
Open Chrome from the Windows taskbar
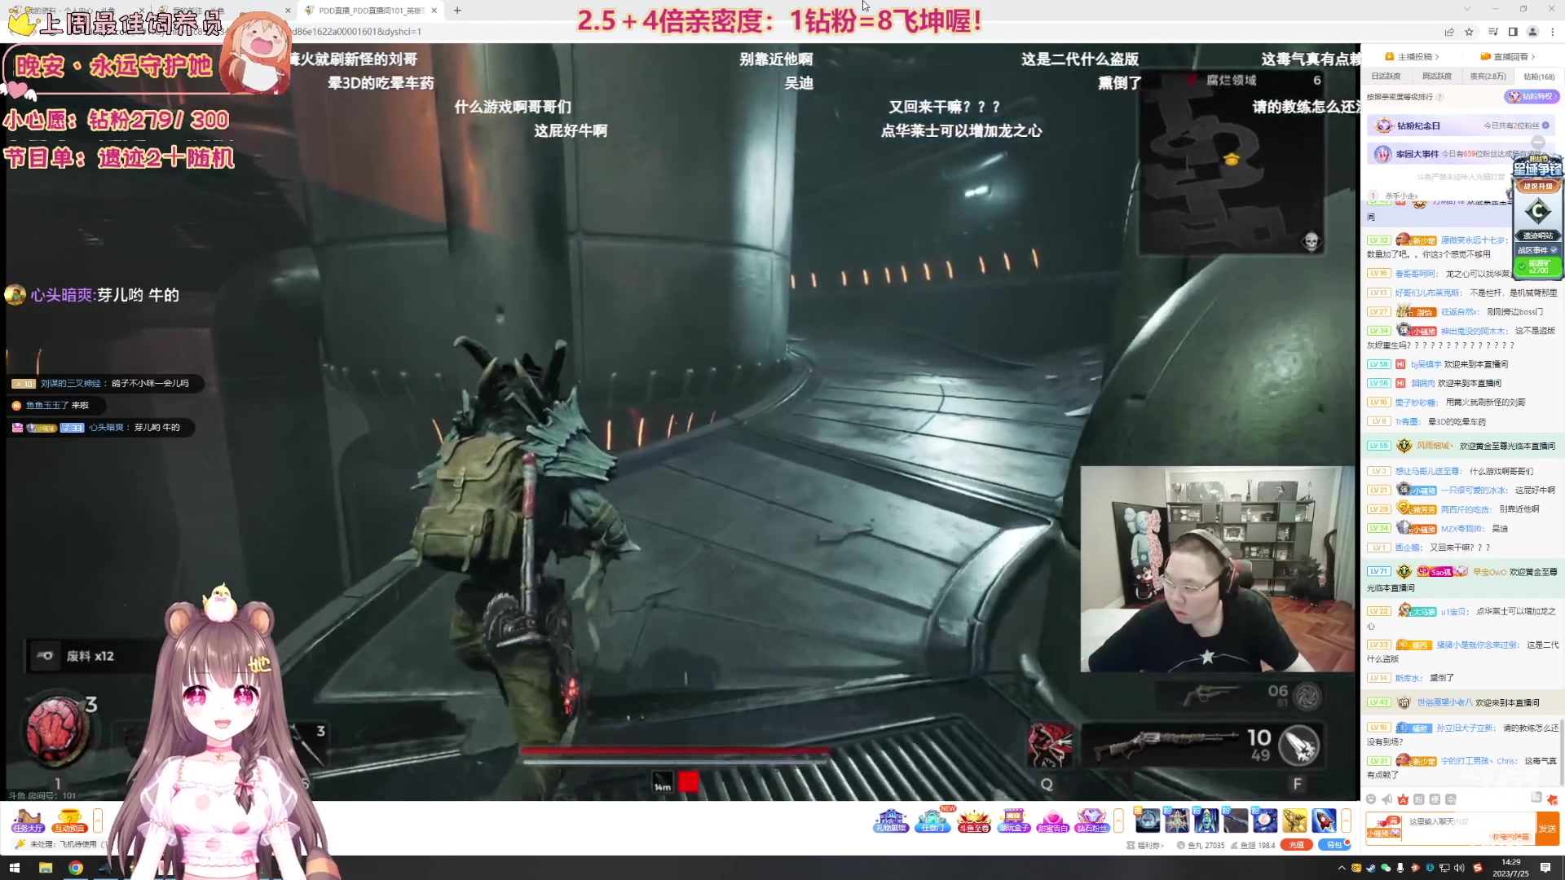pyautogui.click(x=75, y=868)
